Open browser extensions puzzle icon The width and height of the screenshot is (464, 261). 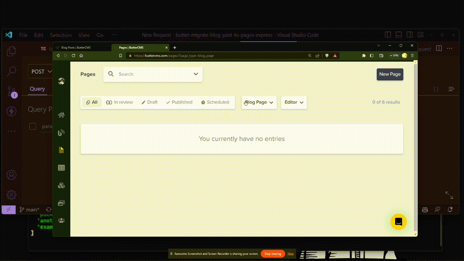(x=364, y=55)
